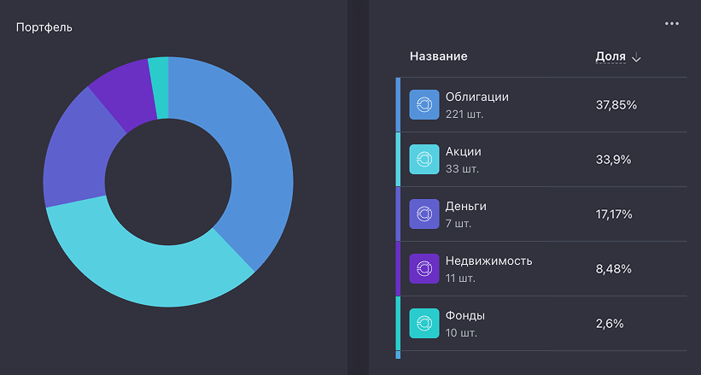
Task: Select the Деньги 17,17% share value
Action: [x=614, y=214]
